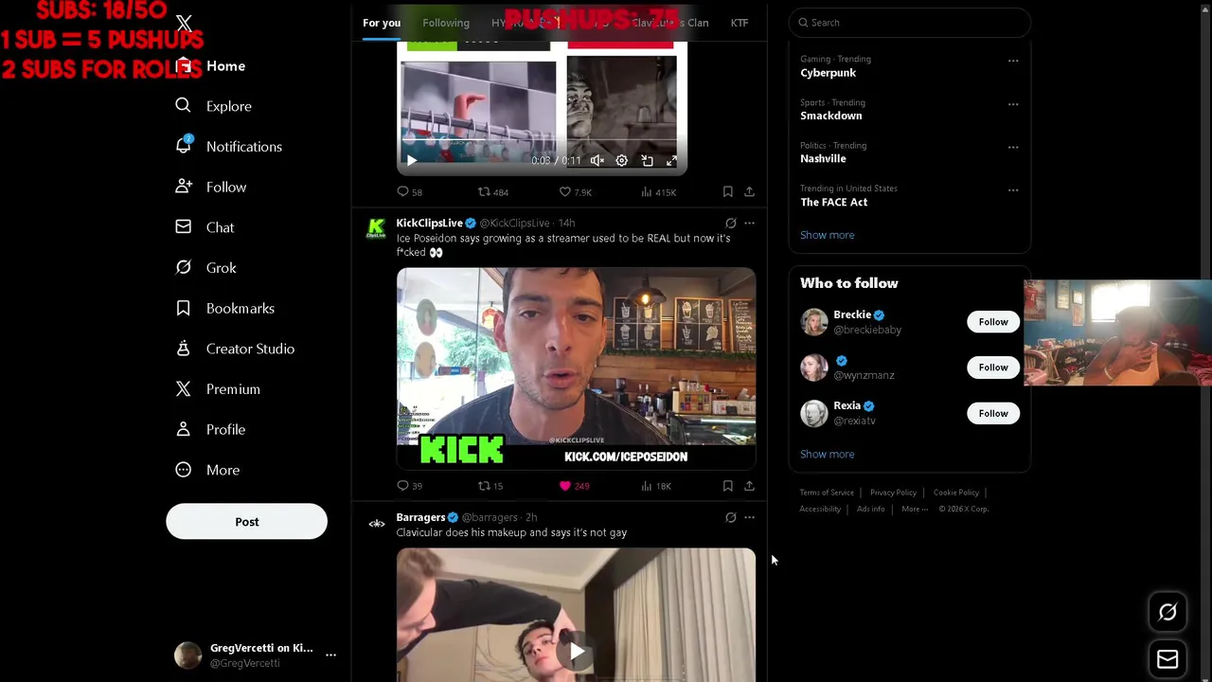Open more options on KickClipsLive post
1212x682 pixels.
[749, 224]
